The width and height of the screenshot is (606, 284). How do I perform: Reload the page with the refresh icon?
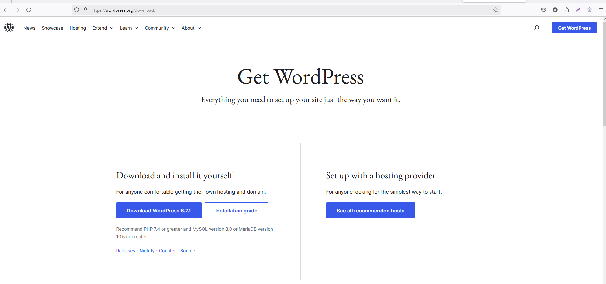point(29,10)
